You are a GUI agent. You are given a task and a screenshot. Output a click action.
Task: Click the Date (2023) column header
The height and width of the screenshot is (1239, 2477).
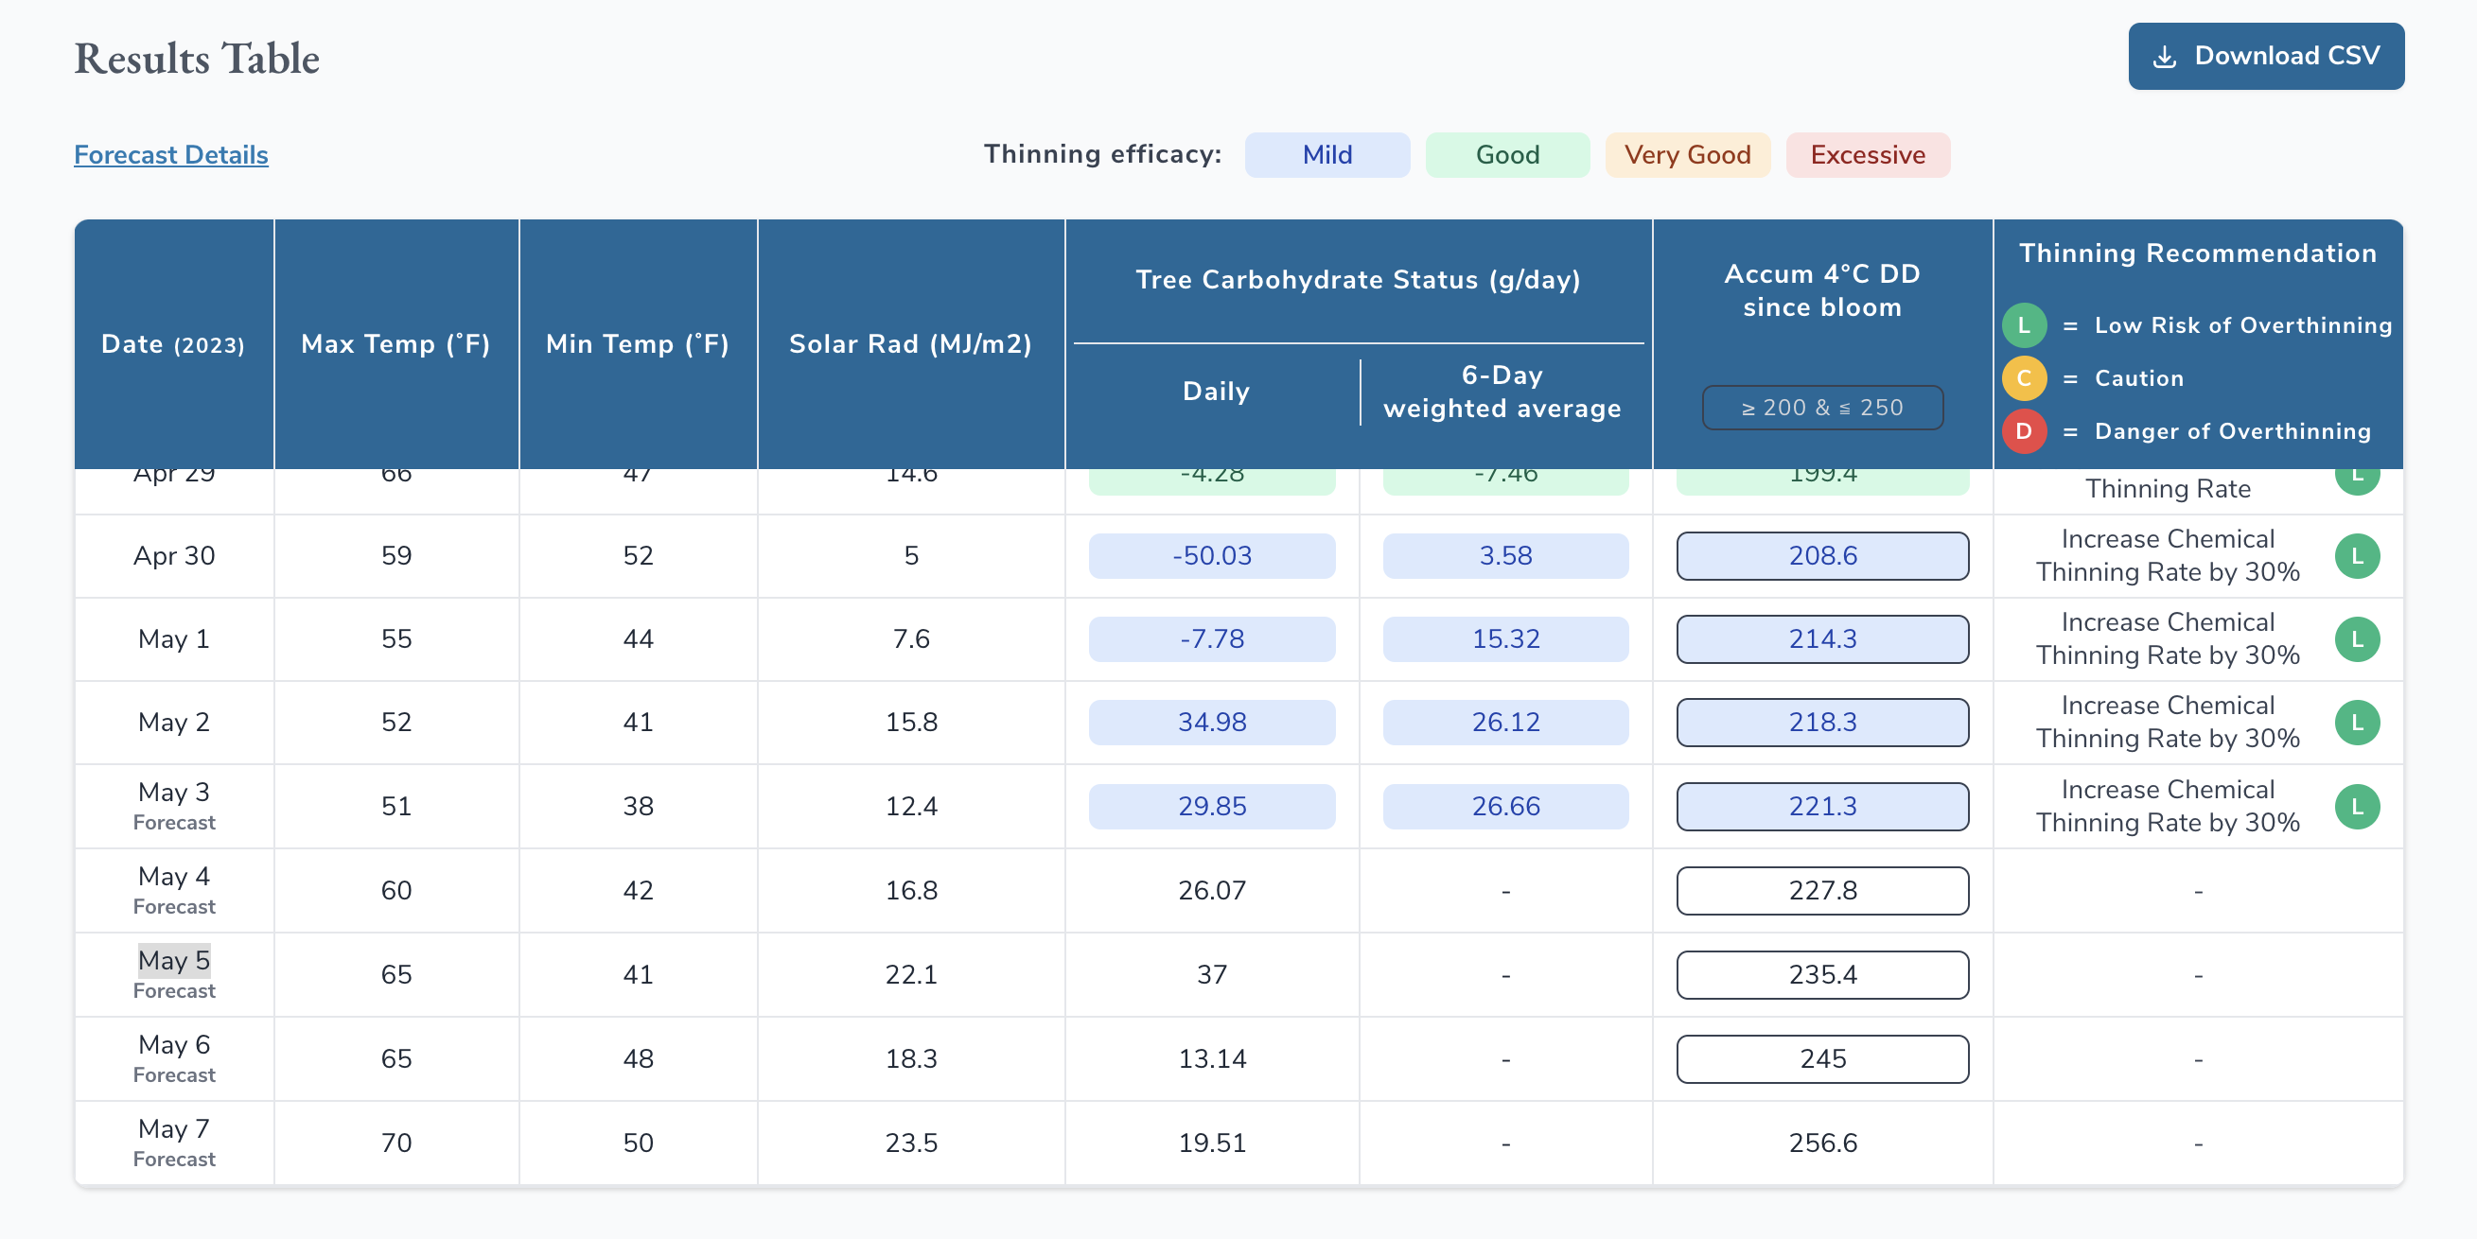point(173,344)
